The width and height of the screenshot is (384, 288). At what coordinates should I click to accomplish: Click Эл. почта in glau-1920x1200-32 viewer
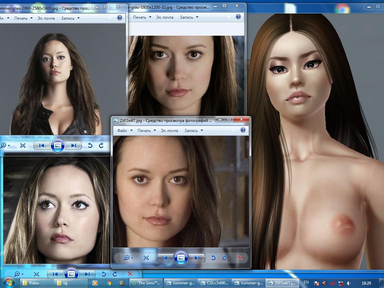[165, 17]
